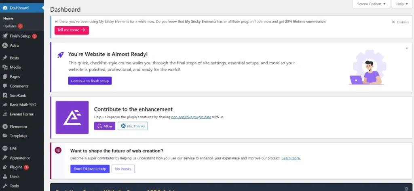Image resolution: width=414 pixels, height=191 pixels.
Task: Open Comments menu label
Action: tap(19, 86)
